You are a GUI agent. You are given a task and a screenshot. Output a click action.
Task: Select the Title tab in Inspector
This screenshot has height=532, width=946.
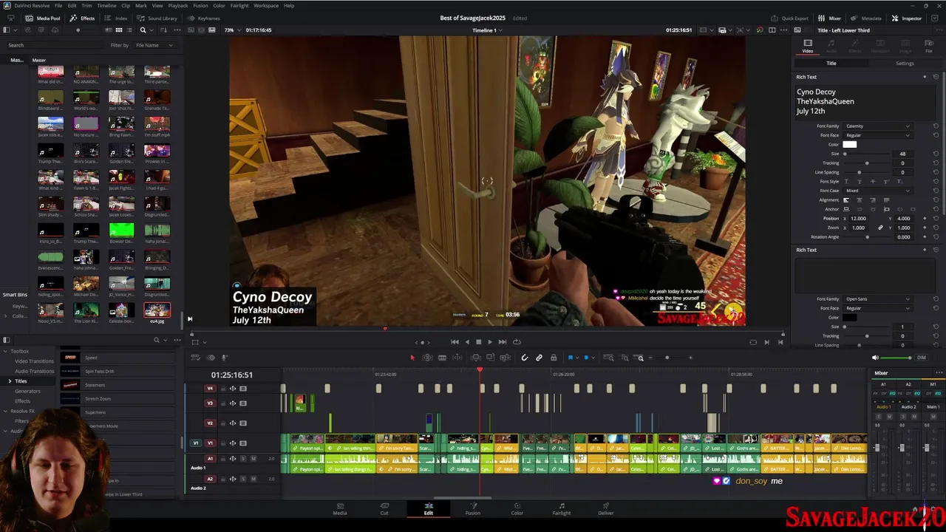pos(831,64)
